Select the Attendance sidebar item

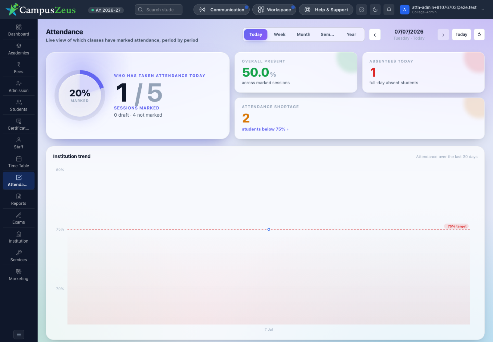(x=18, y=180)
